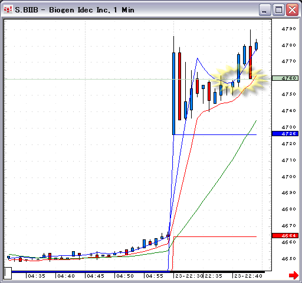Click the 4770 price axis label
Viewport: 302px width, 283px height.
[x=288, y=61]
